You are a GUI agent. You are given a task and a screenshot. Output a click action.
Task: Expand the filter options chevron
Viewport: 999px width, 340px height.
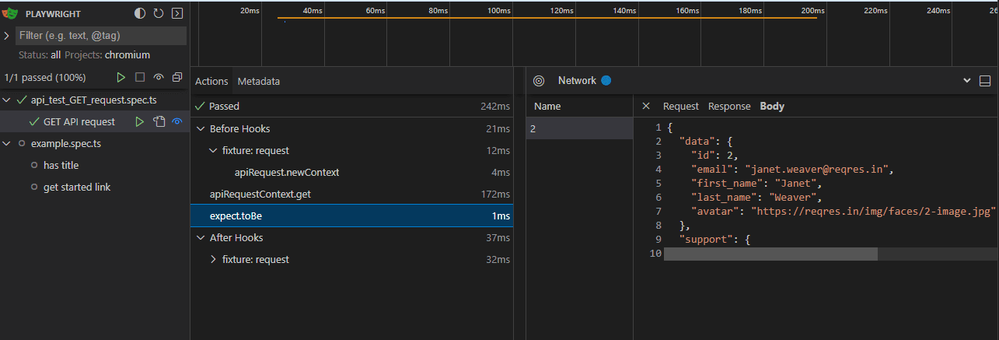[x=7, y=36]
